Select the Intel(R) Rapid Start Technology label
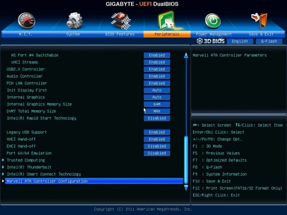This screenshot has height=215, width=287. (x=41, y=118)
